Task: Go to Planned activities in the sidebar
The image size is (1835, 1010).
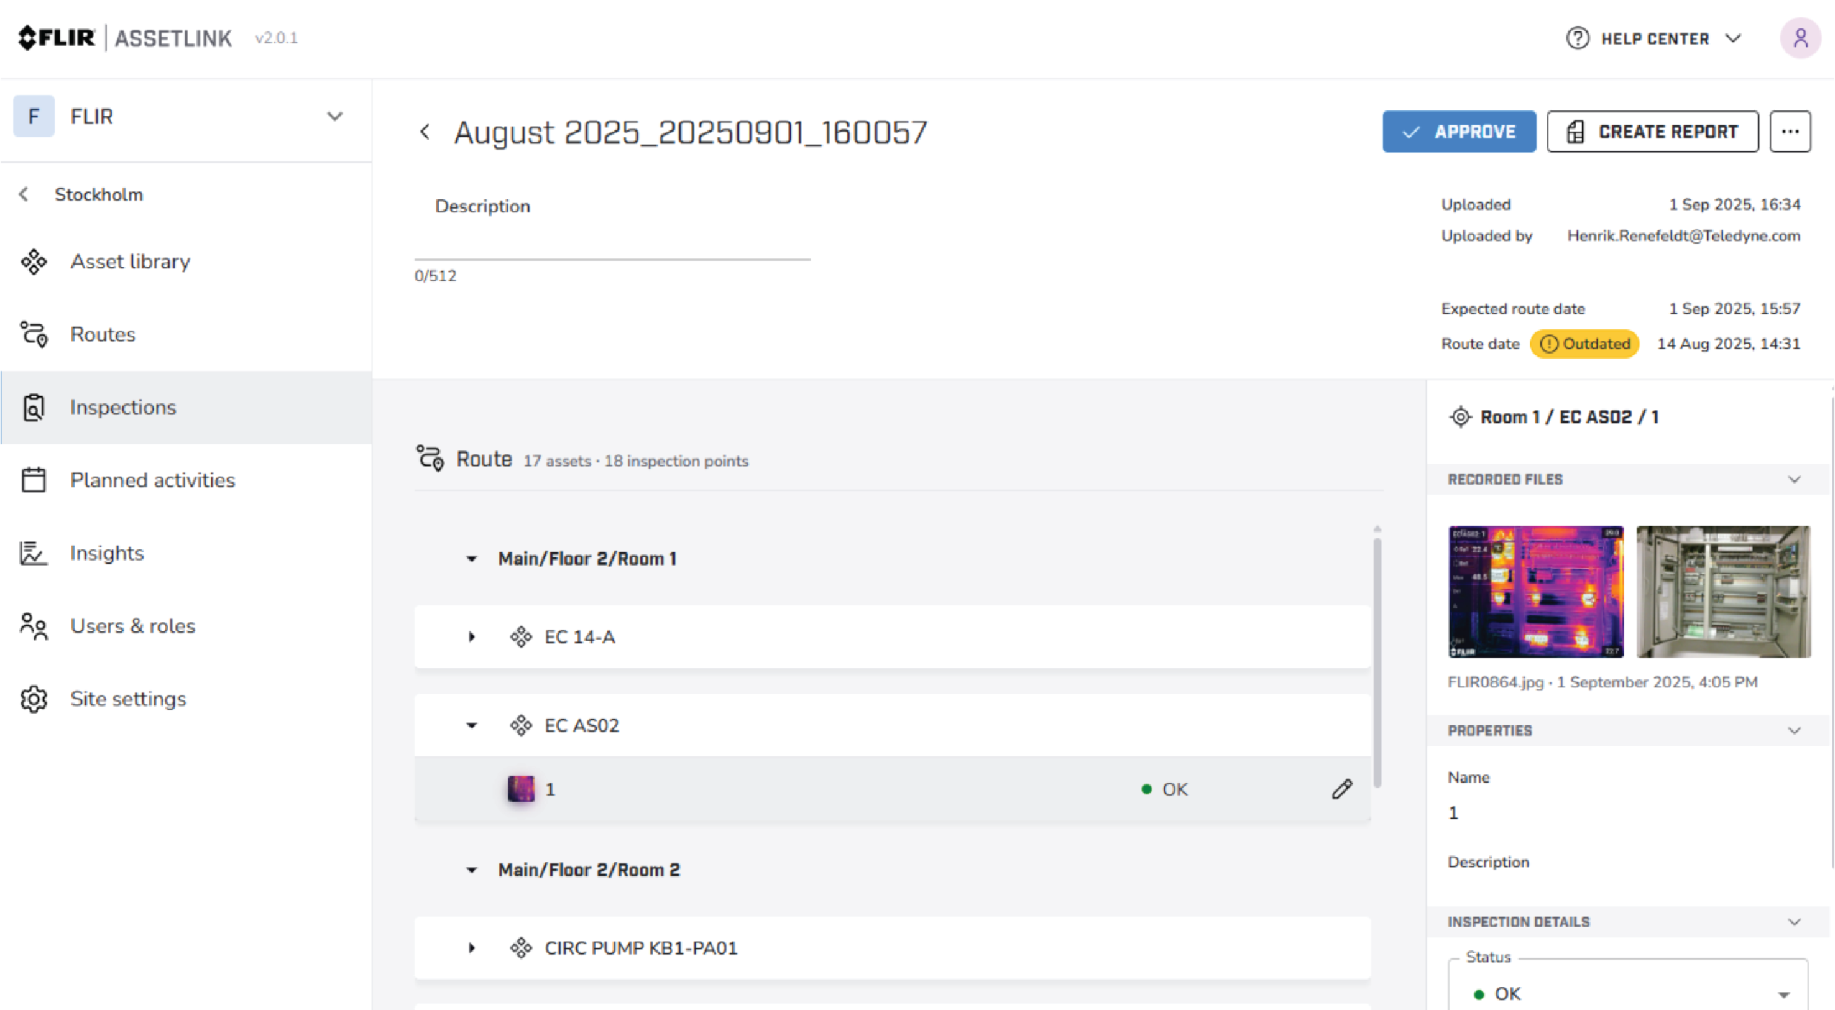Action: (153, 480)
